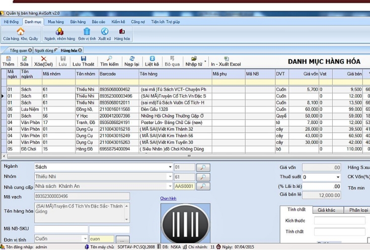This screenshot has height=250, width=370.
Task: Click the grid horizontal scrollbar
Action: click(x=189, y=156)
